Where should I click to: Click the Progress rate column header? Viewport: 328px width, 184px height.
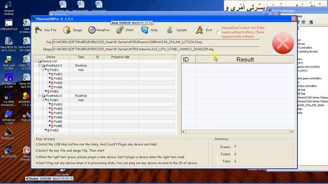coord(120,57)
